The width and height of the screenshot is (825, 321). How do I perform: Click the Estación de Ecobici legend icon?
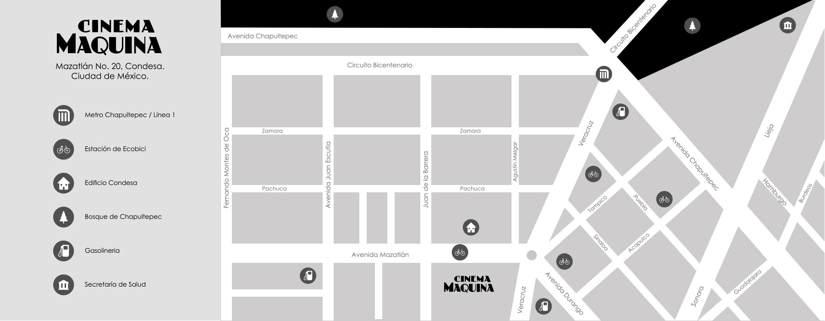63,149
